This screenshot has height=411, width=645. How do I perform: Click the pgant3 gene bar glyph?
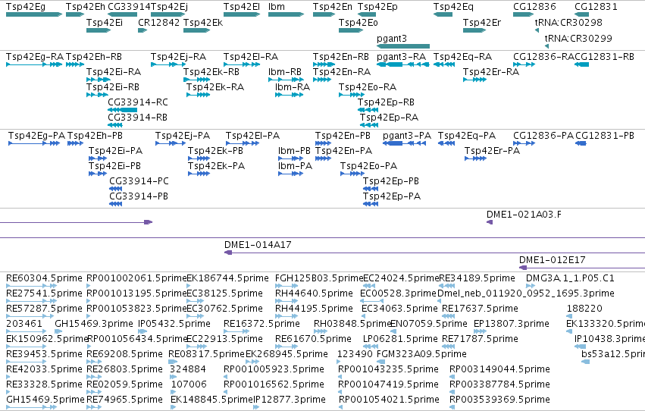[403, 46]
